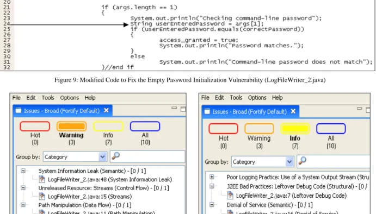Select the red Hot filter in left window
This screenshot has height=214, width=376.
(x=35, y=127)
